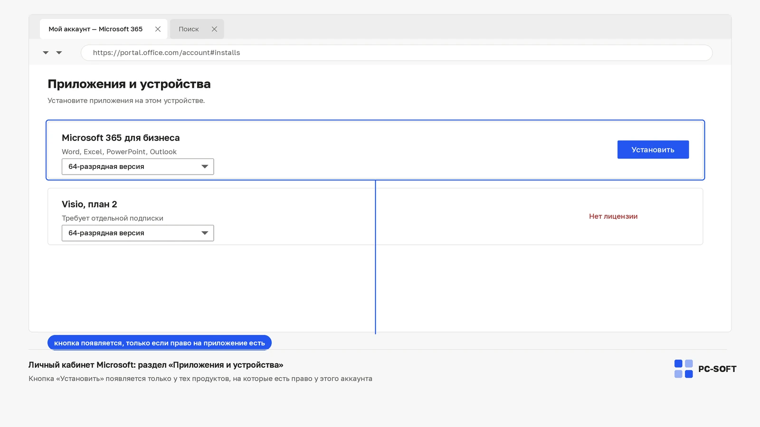Expand version dropdown under Visio, план 2

point(138,233)
